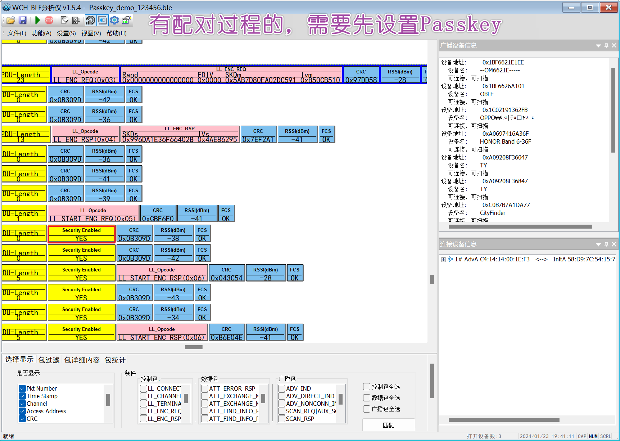Switch to the 包过滤 tab
Screen dimensions: 620x441
pyautogui.click(x=49, y=360)
